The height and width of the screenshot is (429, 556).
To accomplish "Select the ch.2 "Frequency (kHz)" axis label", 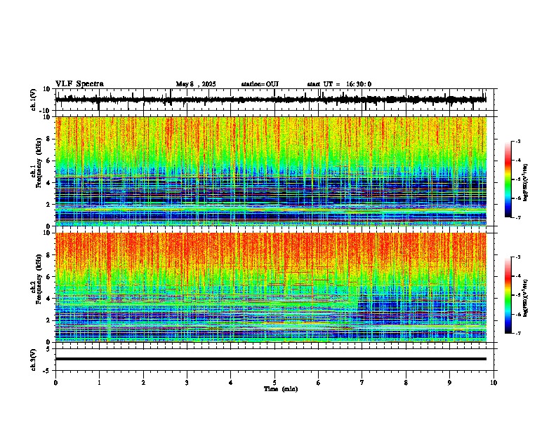I will click(x=39, y=279).
